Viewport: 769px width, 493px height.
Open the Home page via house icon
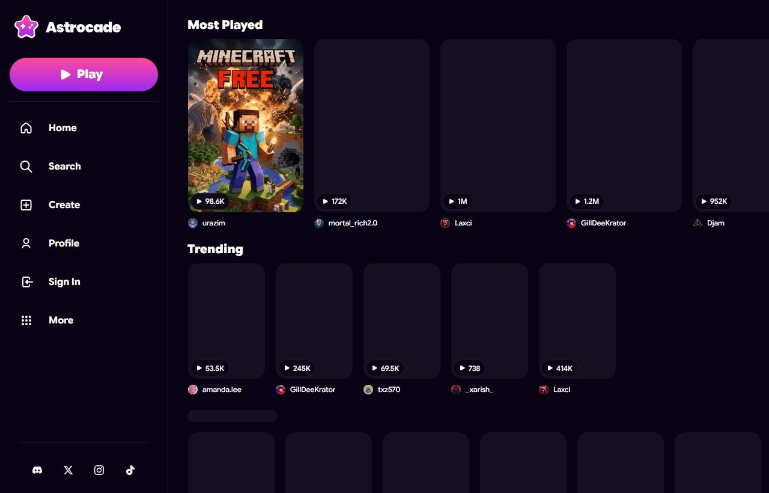coord(26,128)
